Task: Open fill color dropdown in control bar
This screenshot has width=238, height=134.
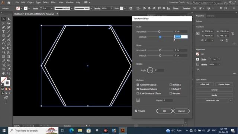Action: pos(21,8)
